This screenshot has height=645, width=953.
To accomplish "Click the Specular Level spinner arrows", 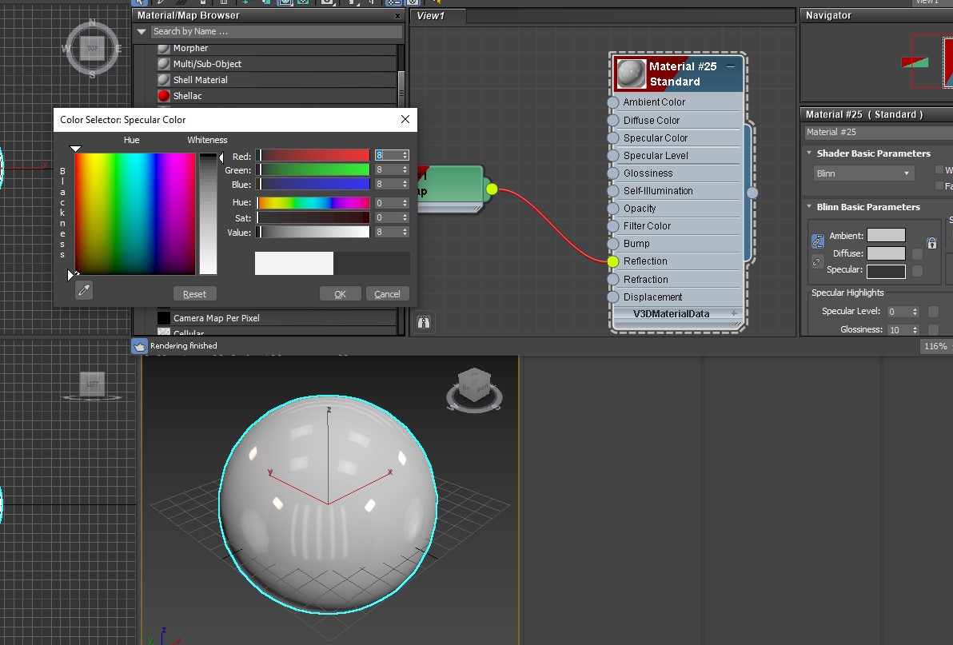I will [x=915, y=312].
